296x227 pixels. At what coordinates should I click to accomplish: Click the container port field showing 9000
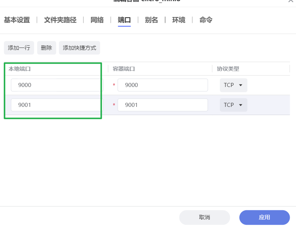[162, 85]
